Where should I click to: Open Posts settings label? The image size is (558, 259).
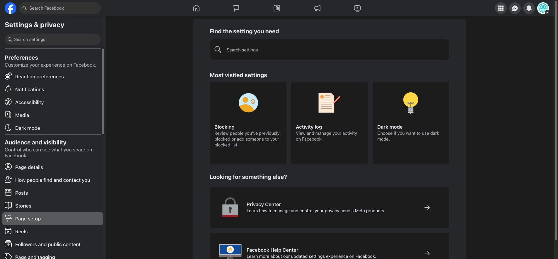pyautogui.click(x=21, y=193)
